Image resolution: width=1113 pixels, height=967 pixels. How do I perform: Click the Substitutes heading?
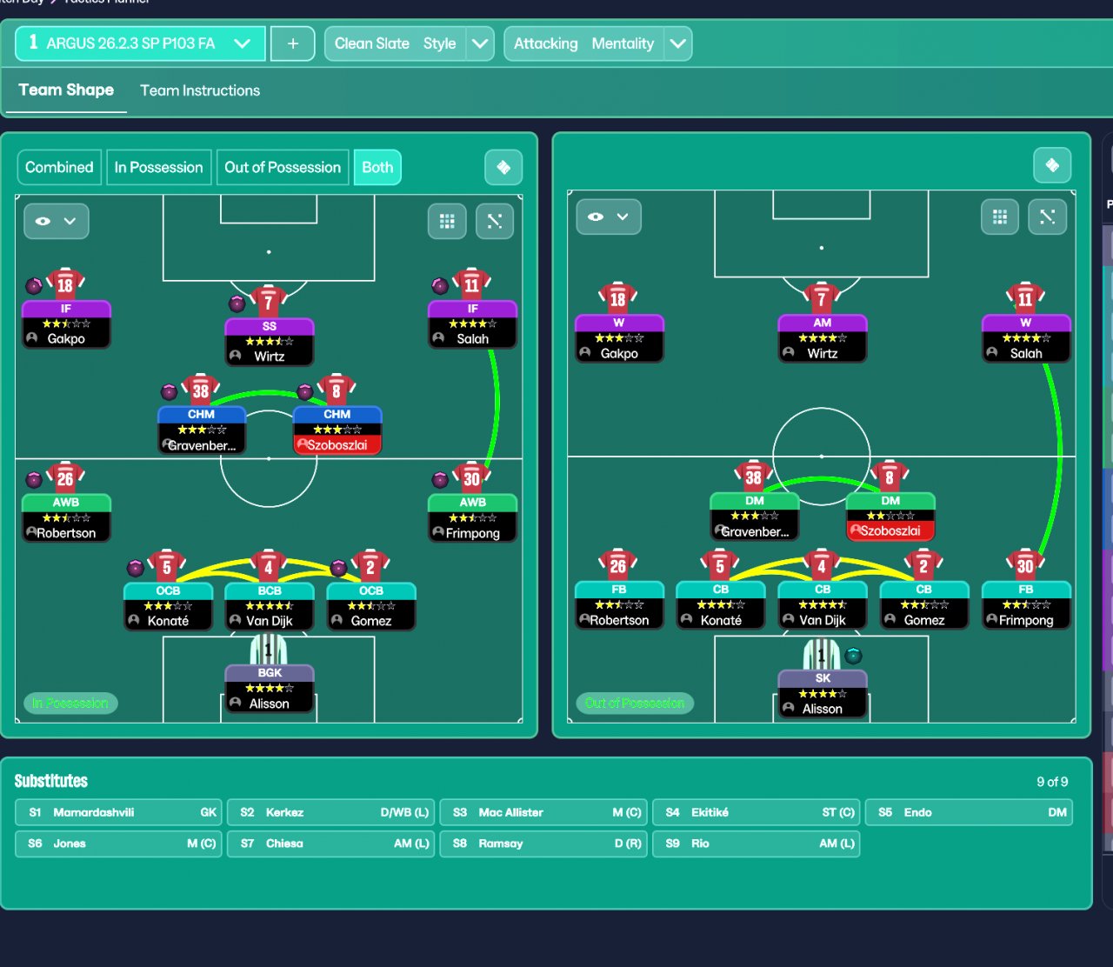pos(51,781)
